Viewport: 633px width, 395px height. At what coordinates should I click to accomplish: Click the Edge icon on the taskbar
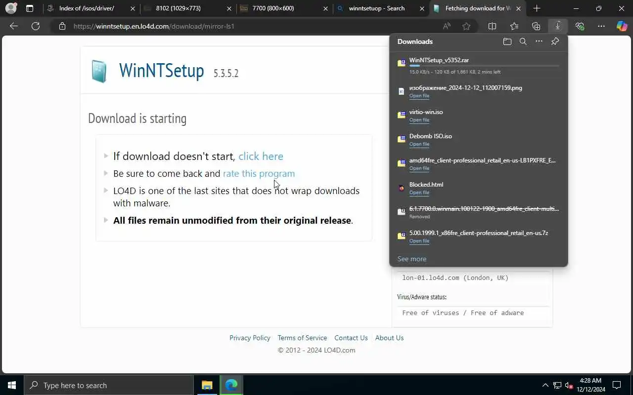coord(231,385)
